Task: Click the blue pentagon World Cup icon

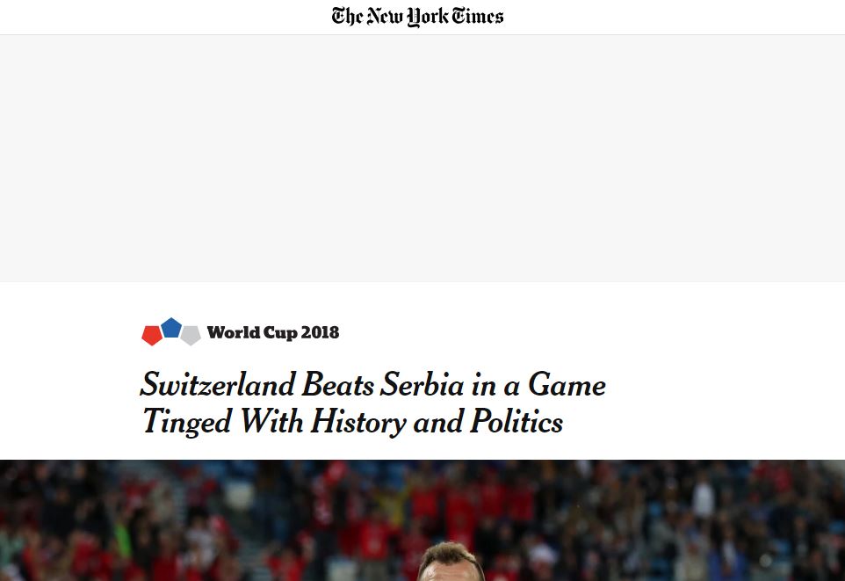Action: point(171,329)
